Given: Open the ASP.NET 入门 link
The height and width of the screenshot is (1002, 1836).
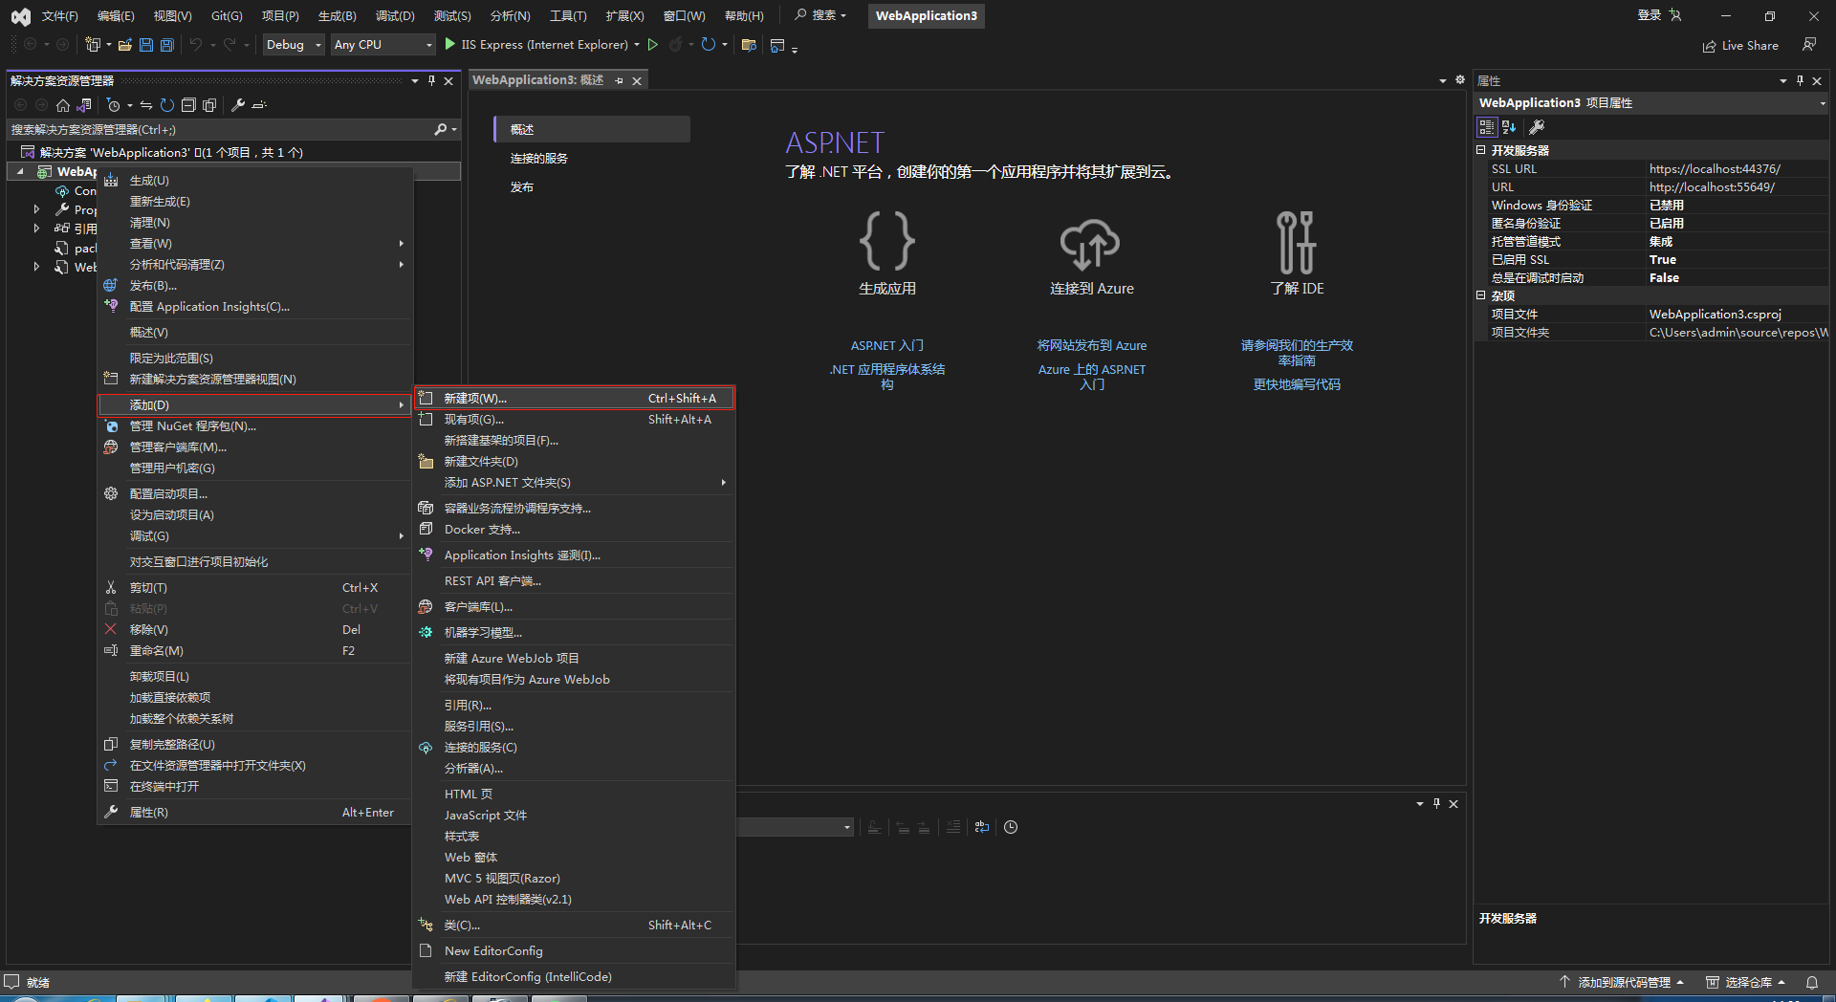Looking at the screenshot, I should (x=886, y=345).
